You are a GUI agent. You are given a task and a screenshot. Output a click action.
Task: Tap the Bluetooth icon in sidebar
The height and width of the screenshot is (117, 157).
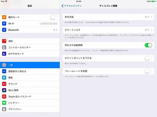pos(4,30)
